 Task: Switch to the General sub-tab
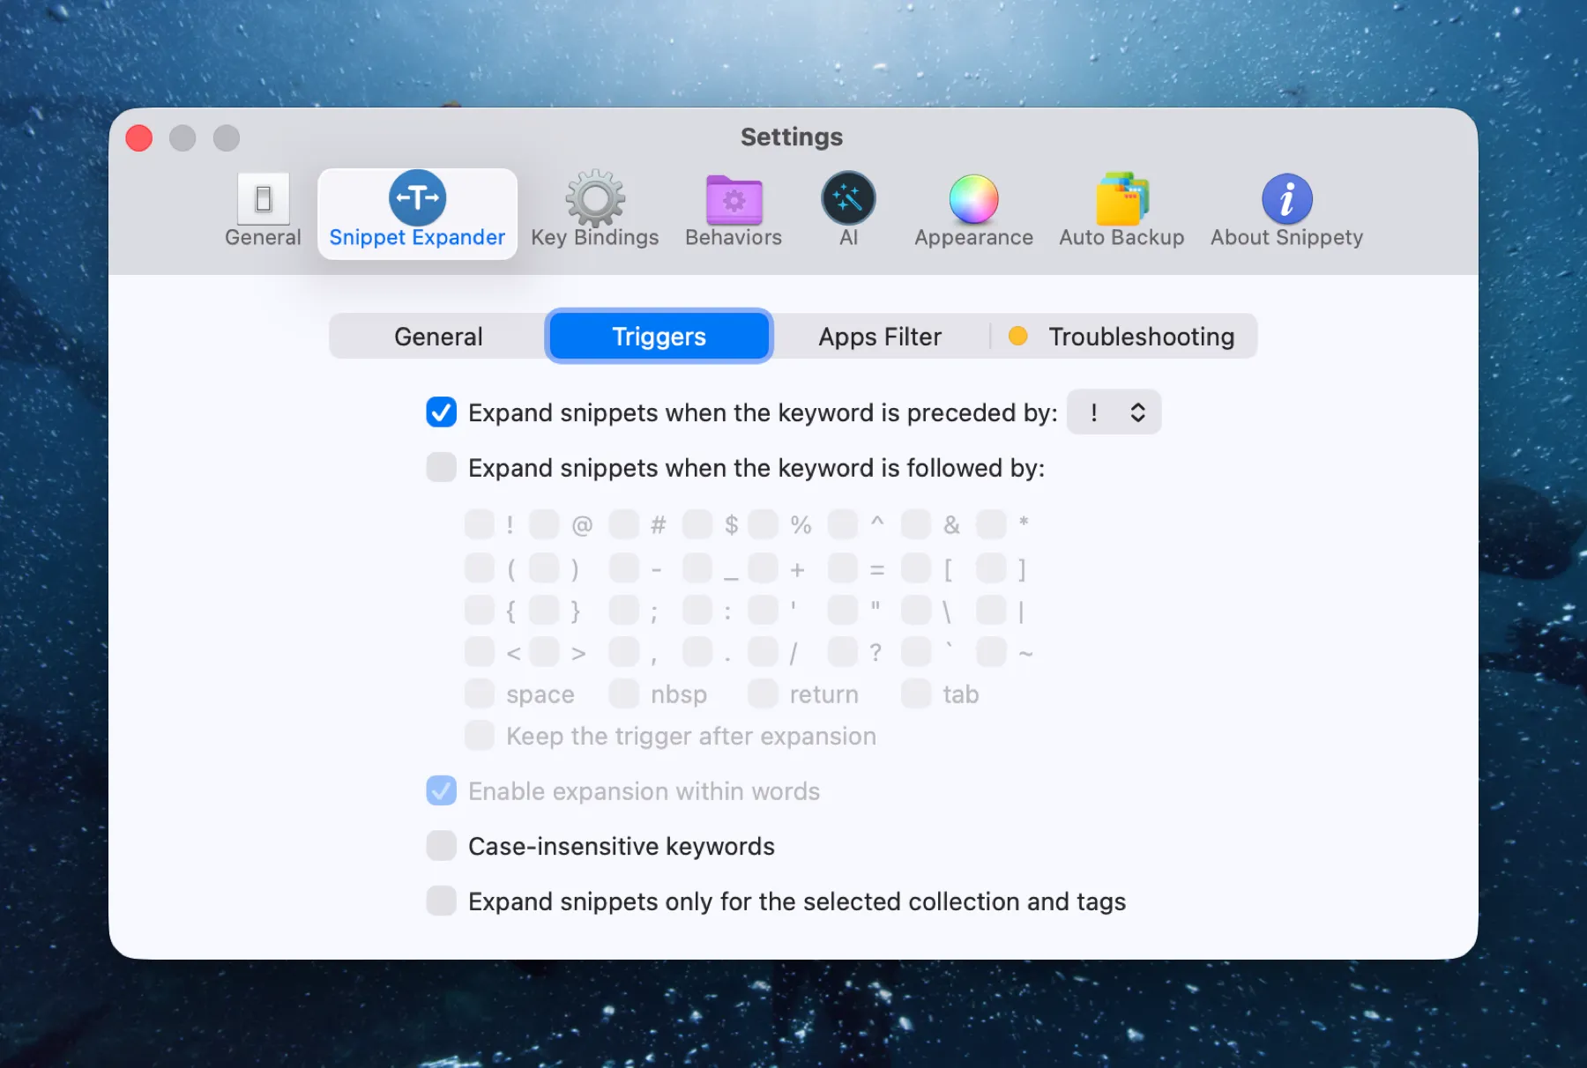[438, 336]
